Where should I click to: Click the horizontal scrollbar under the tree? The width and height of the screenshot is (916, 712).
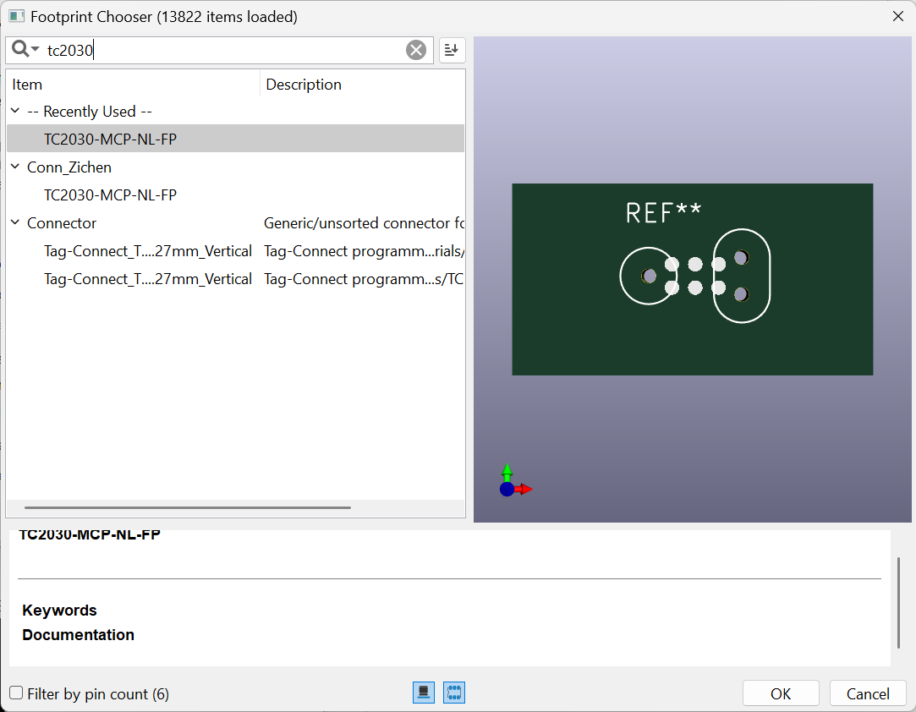pos(188,508)
